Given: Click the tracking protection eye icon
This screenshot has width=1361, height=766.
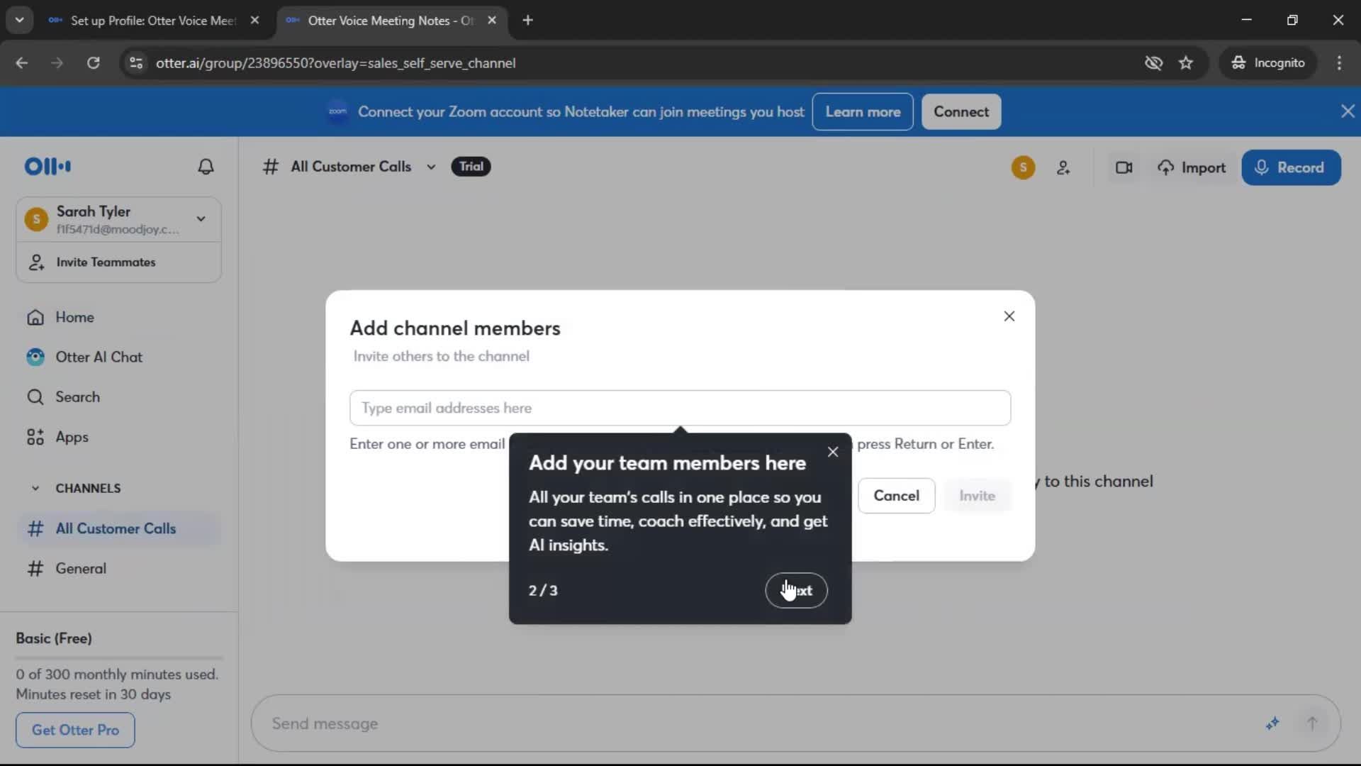Looking at the screenshot, I should pos(1153,63).
